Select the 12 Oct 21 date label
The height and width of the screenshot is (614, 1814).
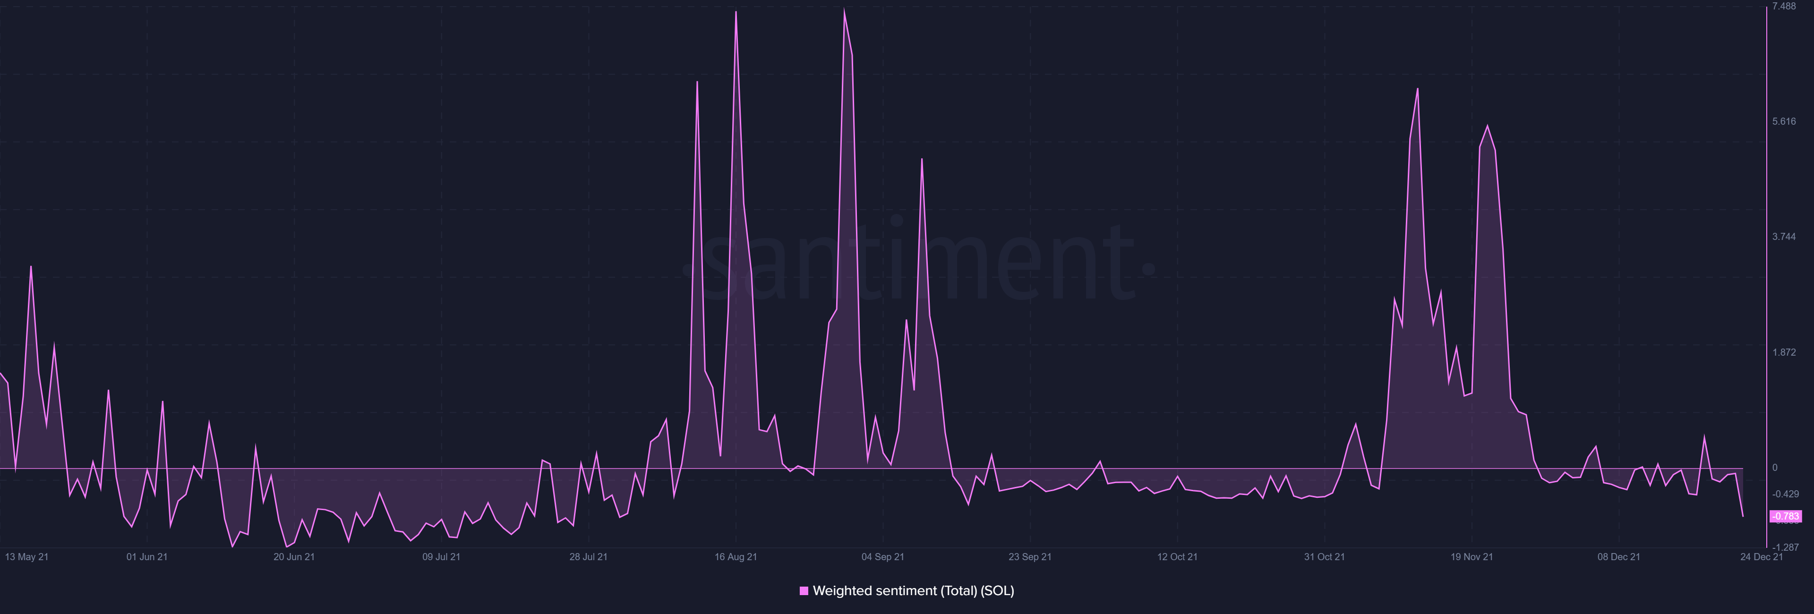point(1177,556)
